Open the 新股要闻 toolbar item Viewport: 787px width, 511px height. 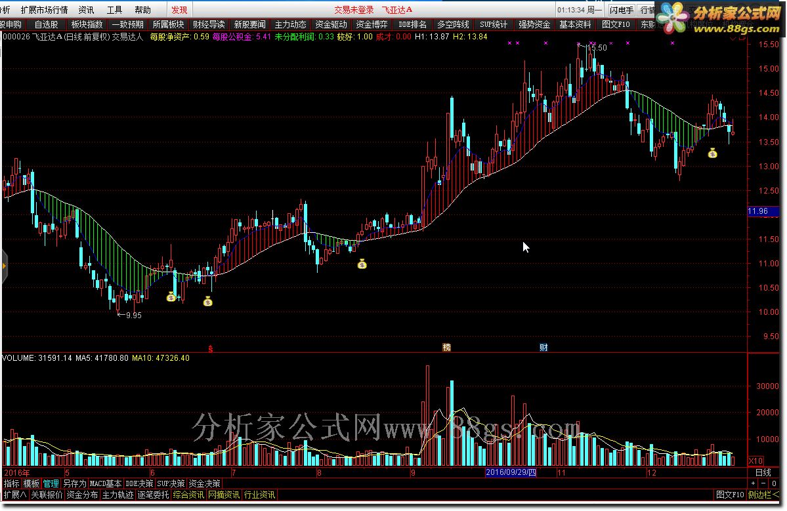(249, 24)
